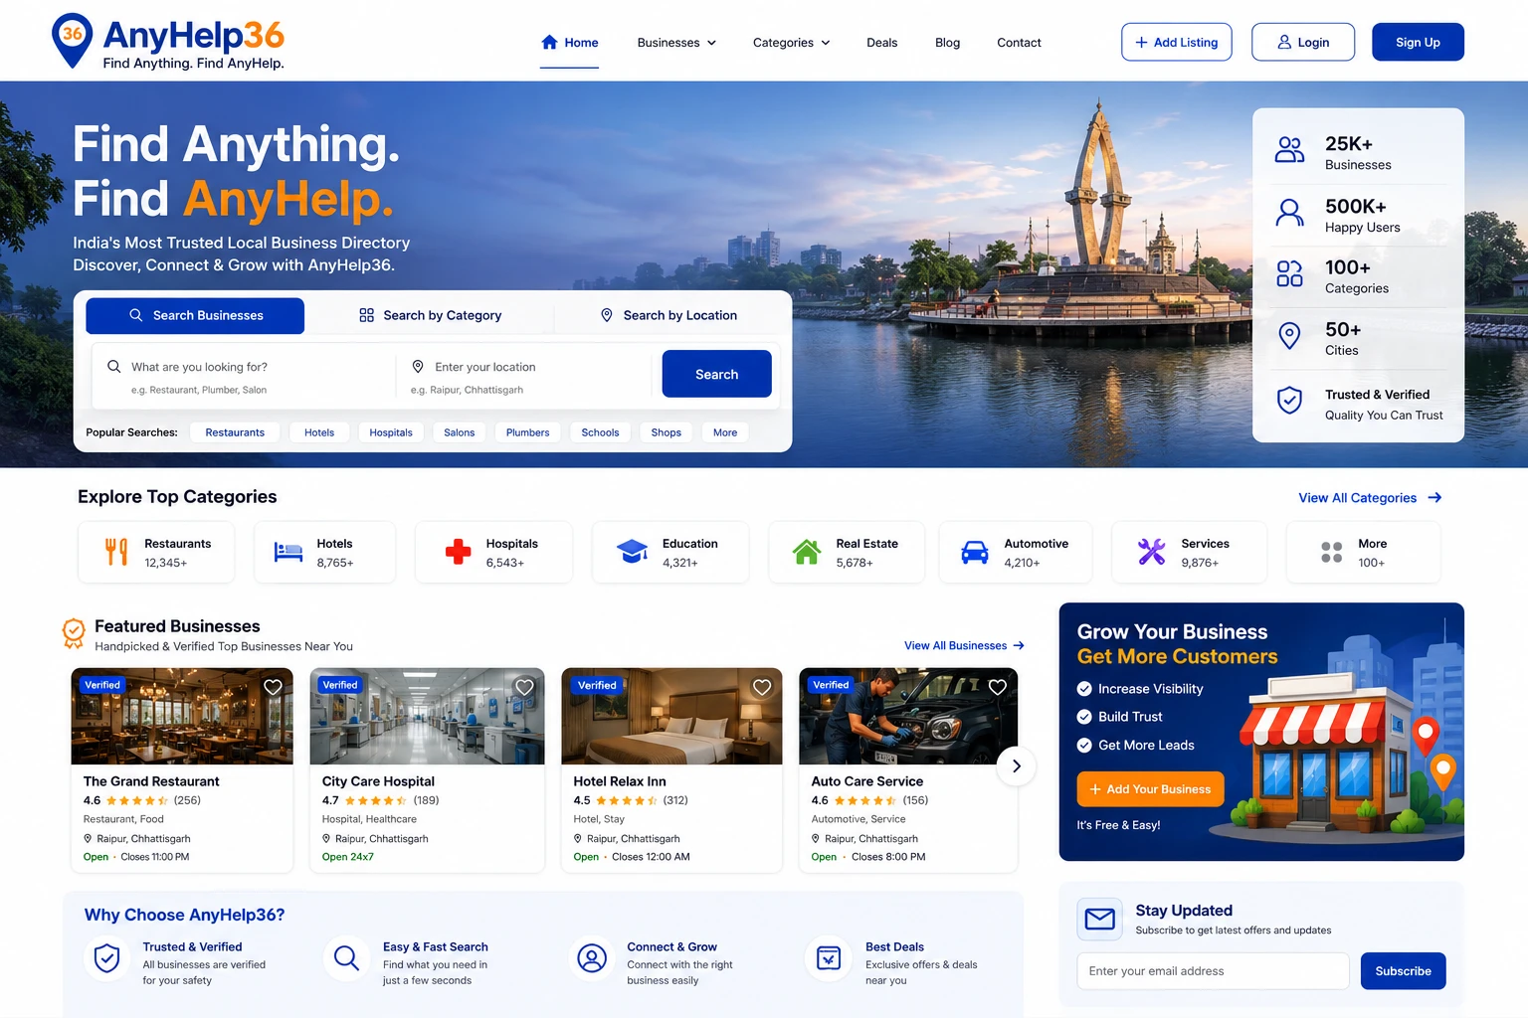Open View All Categories link
The image size is (1528, 1018).
[1370, 498]
